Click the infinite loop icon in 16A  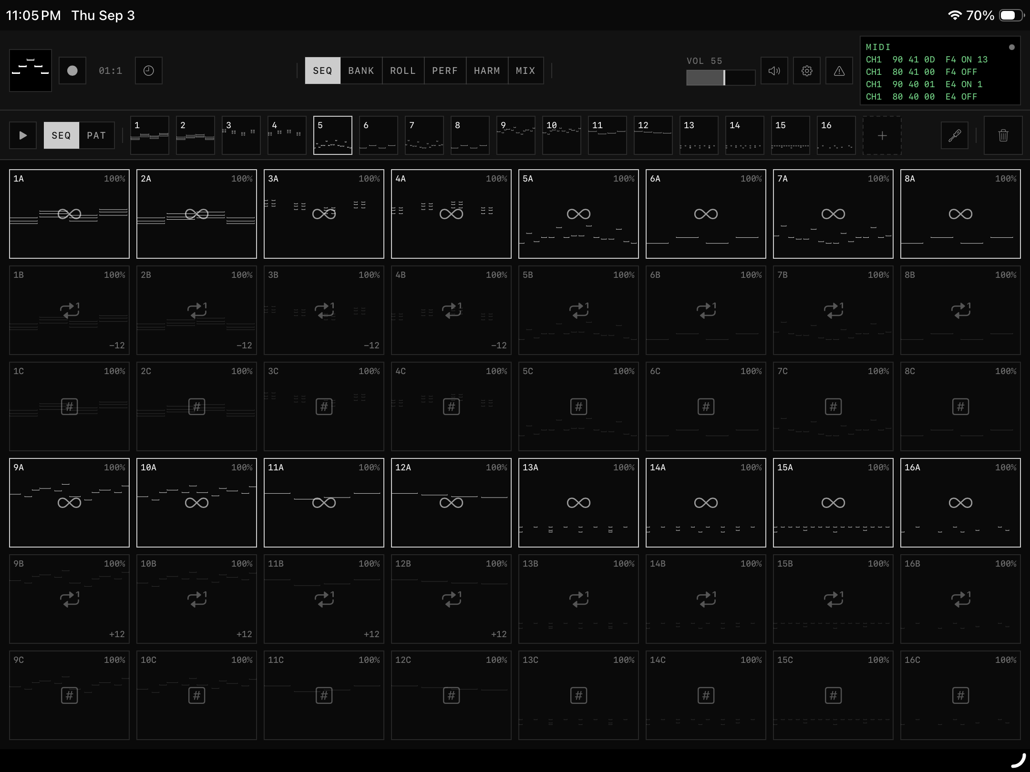pyautogui.click(x=960, y=503)
